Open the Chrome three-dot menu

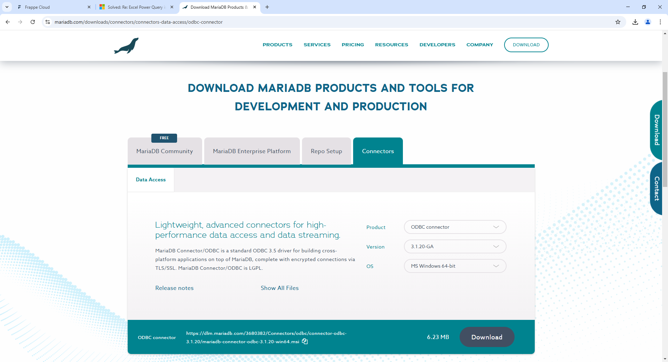click(x=660, y=22)
